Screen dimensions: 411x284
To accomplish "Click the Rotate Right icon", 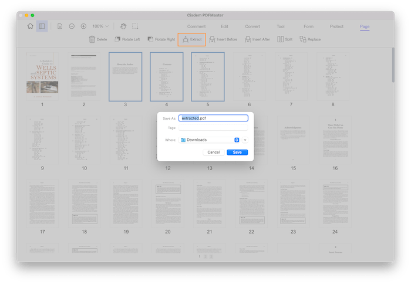I will 150,39.
